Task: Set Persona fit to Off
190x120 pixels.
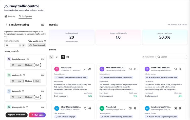Action: click(x=13, y=97)
